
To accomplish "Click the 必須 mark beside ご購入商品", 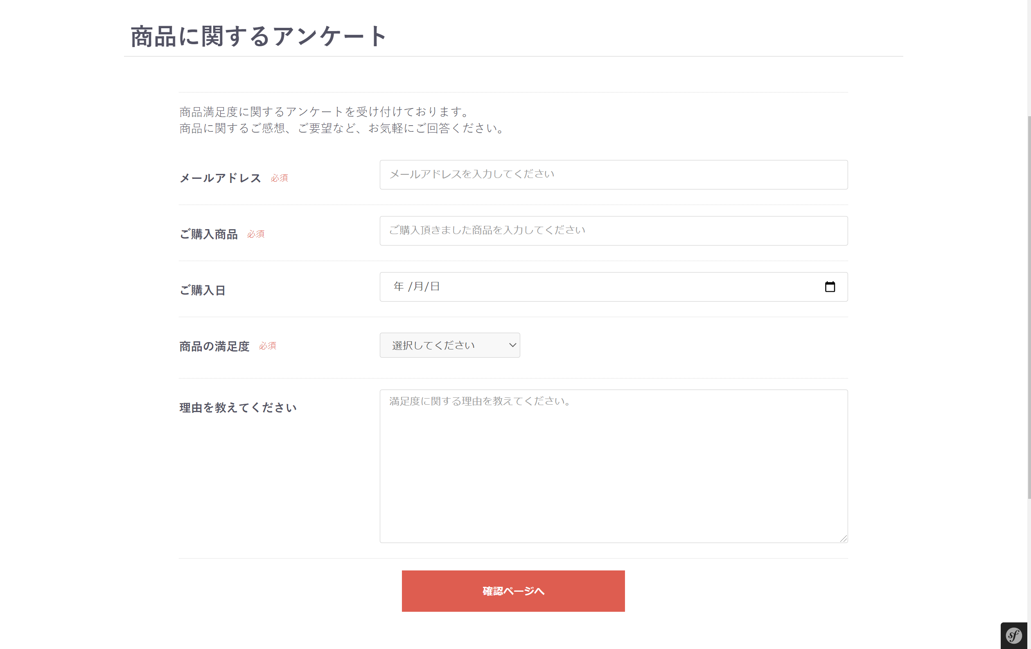I will pyautogui.click(x=256, y=234).
